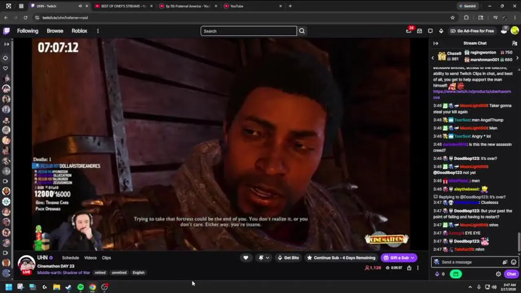The width and height of the screenshot is (521, 293).
Task: Click the Bits cheer icon in chat input
Action: tap(505, 262)
